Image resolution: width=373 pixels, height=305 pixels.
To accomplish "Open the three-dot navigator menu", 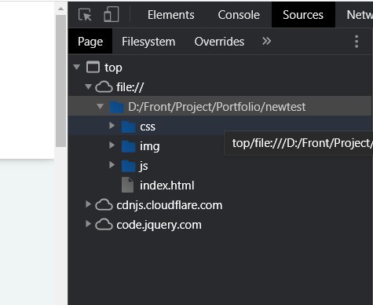I will (357, 42).
